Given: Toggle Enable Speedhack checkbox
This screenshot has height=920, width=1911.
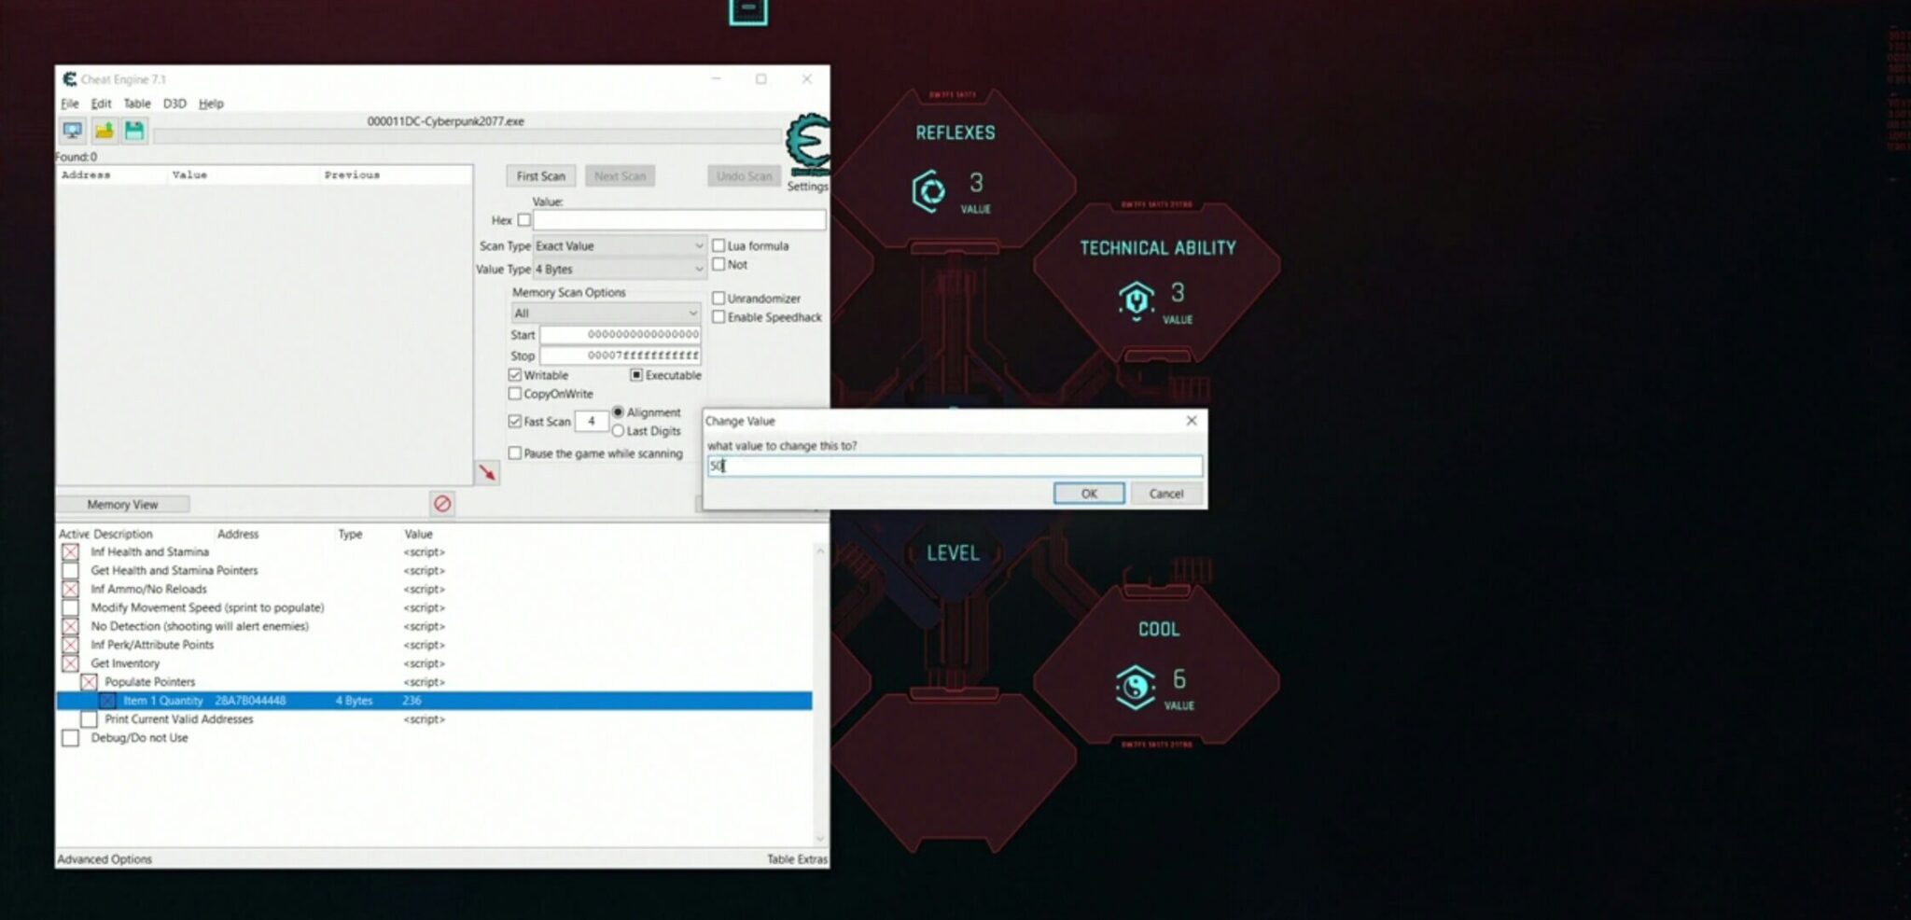Looking at the screenshot, I should [718, 317].
